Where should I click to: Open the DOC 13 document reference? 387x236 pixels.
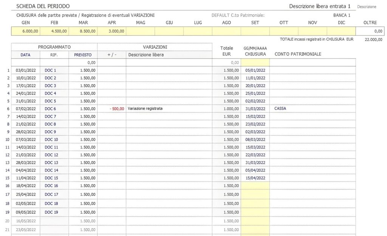tap(50, 162)
